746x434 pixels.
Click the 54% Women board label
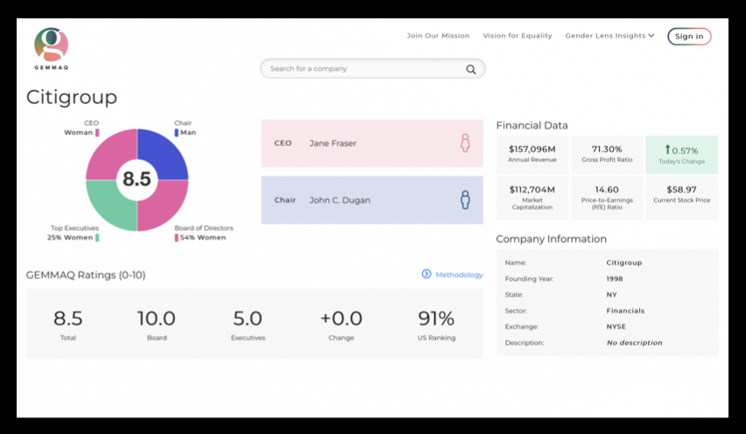(203, 238)
